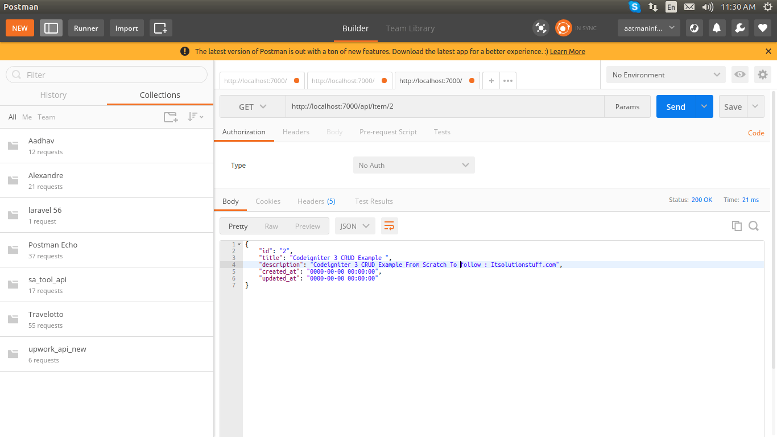Click the request URL input field
Screen dimensions: 777x437
pyautogui.click(x=444, y=106)
